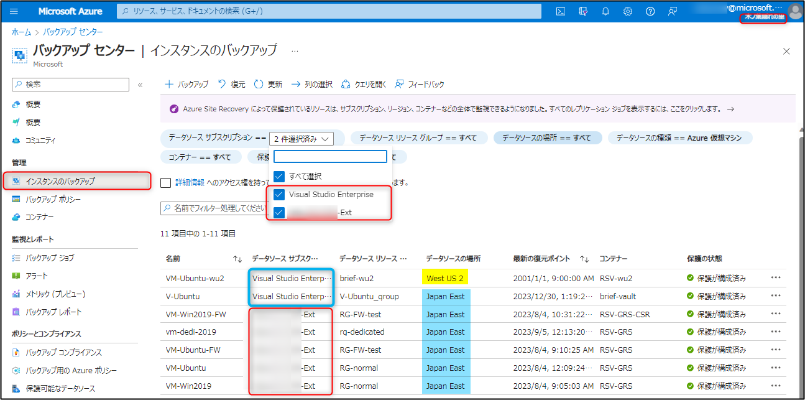Click the brief-vault container cell
The height and width of the screenshot is (400, 805).
tap(617, 296)
